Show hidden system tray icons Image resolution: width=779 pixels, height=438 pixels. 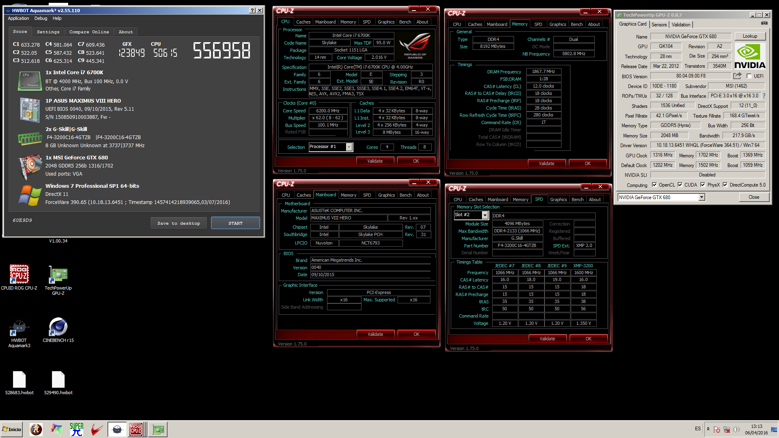[x=708, y=429]
